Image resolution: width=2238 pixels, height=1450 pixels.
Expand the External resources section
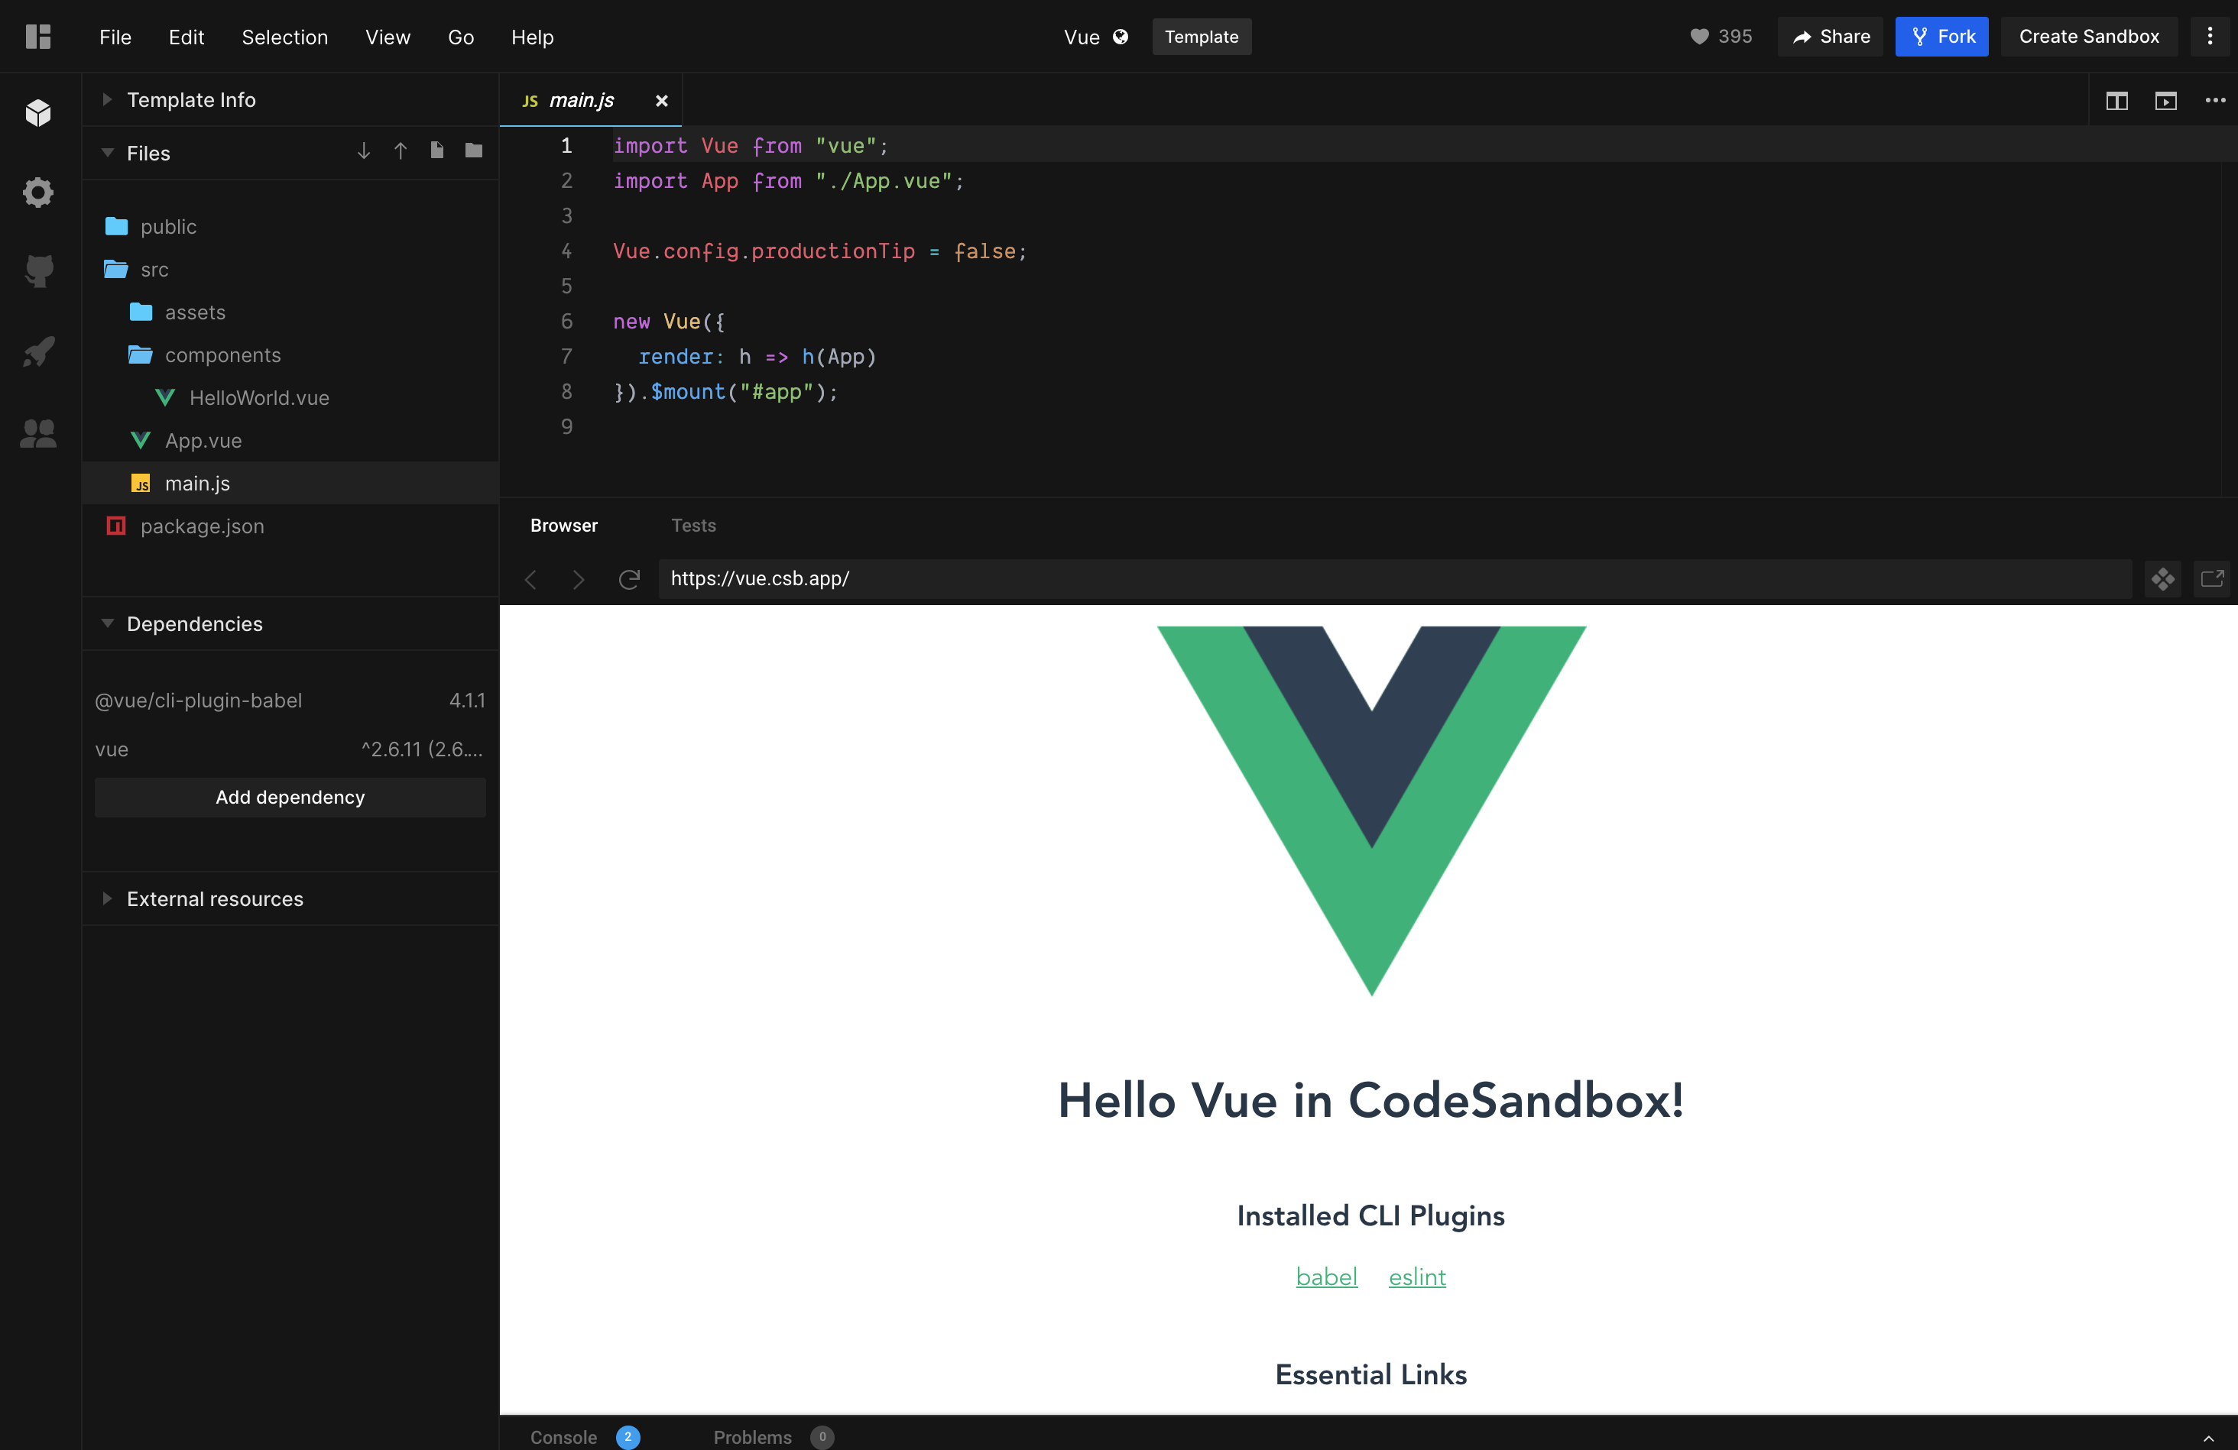[290, 898]
